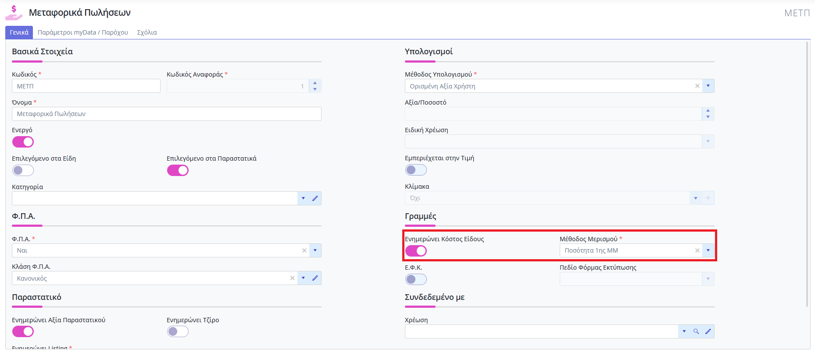This screenshot has width=815, height=352.
Task: Clear the Μέθοδος Μερισμού value with X
Action: pyautogui.click(x=697, y=250)
